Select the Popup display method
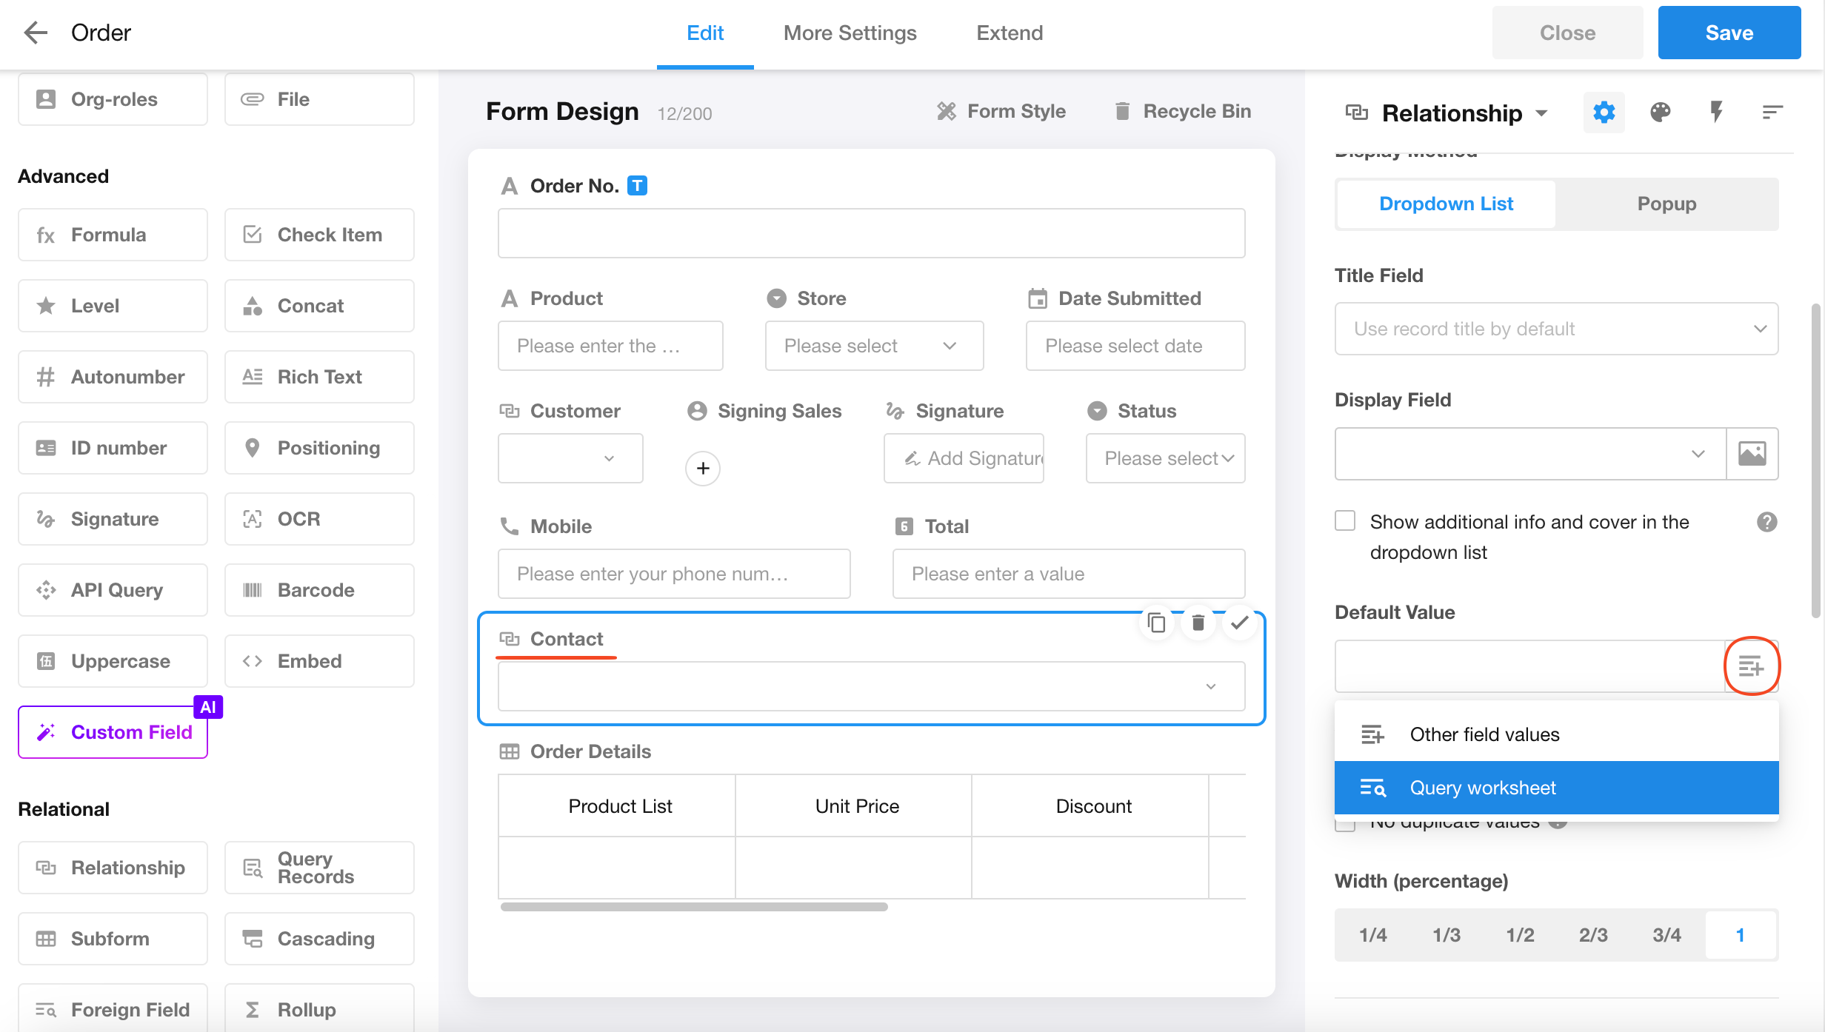Screen dimensions: 1825x1032 point(1666,204)
